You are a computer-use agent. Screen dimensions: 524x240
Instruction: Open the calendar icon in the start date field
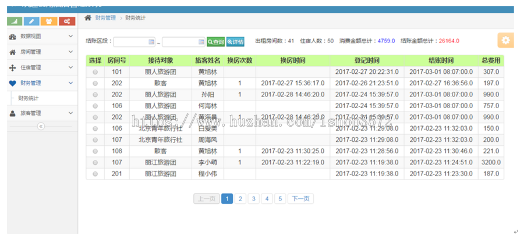click(151, 42)
